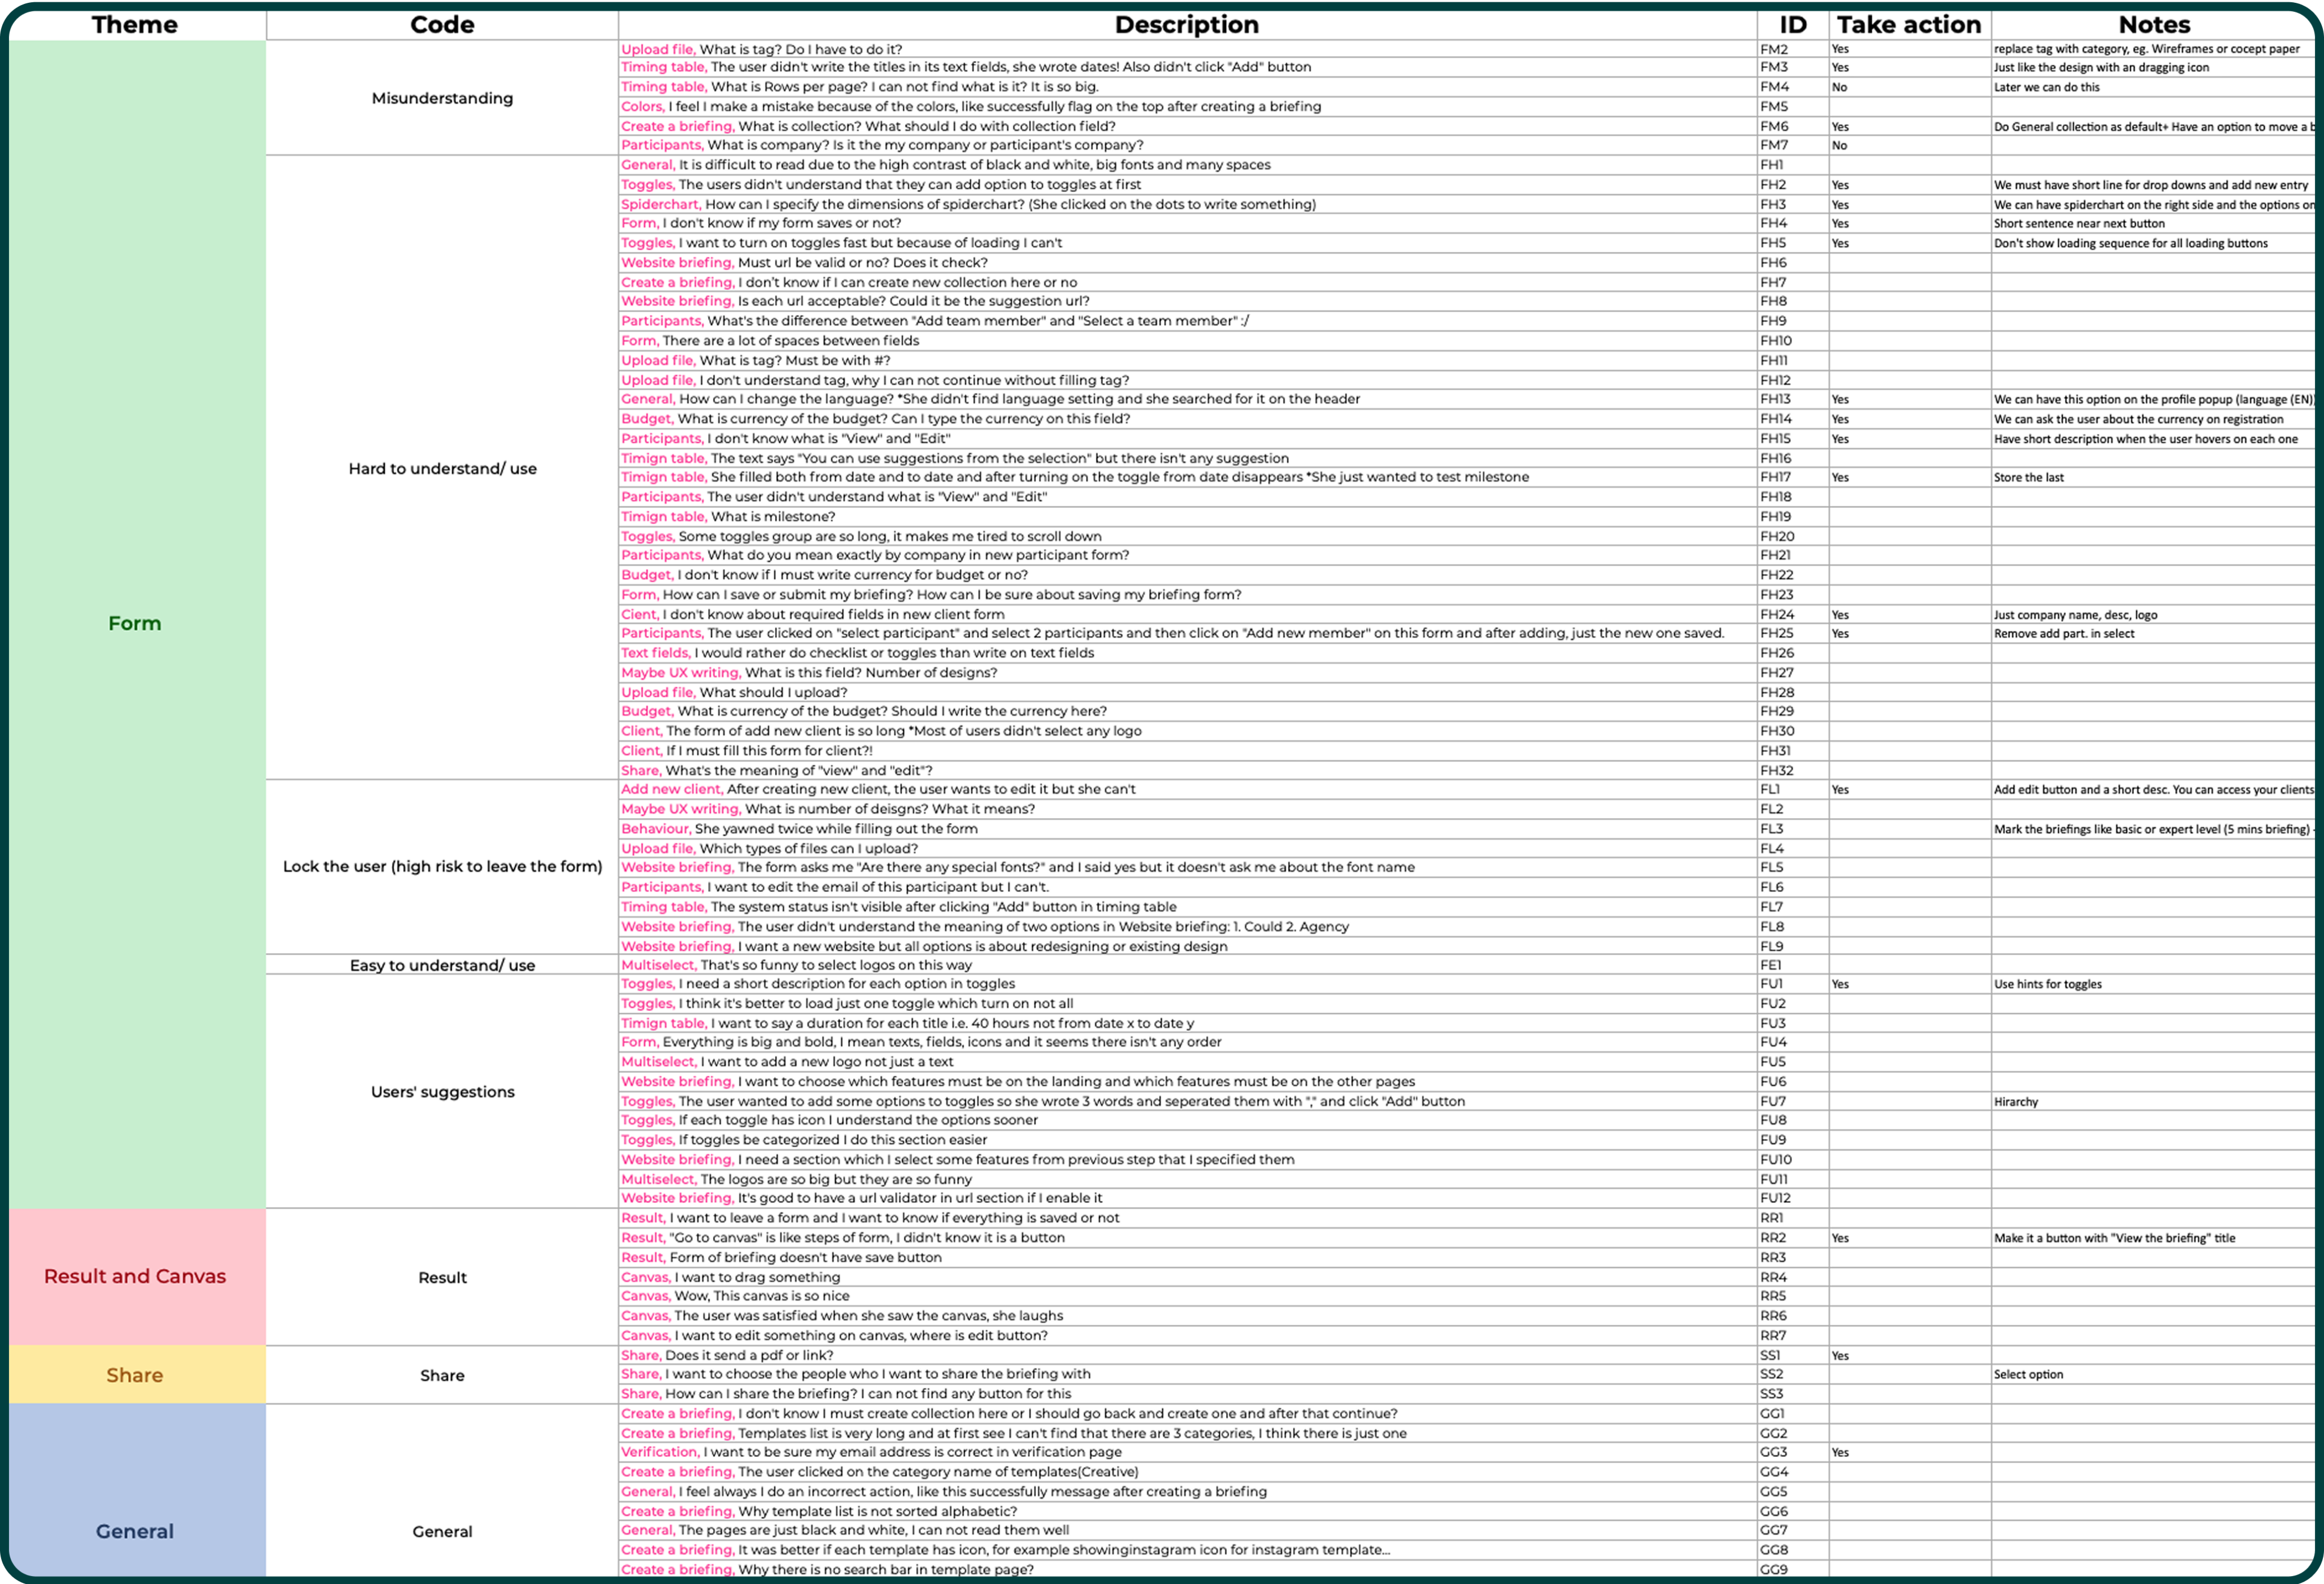Click the 'Use hints for toggles' note
The image size is (2324, 1584).
[2047, 984]
